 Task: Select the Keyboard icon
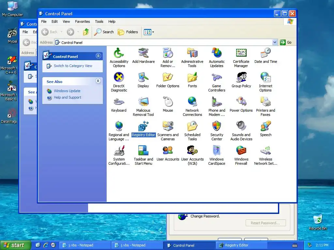point(119,104)
